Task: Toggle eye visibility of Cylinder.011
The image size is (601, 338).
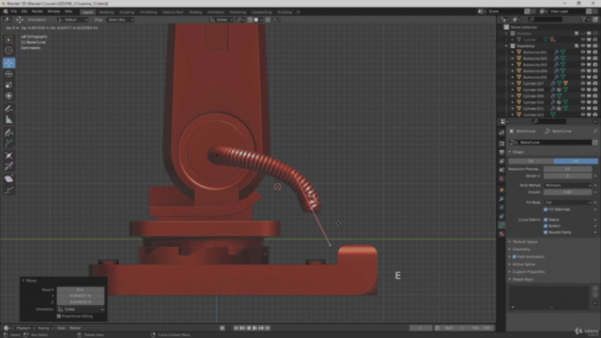Action: click(582, 109)
